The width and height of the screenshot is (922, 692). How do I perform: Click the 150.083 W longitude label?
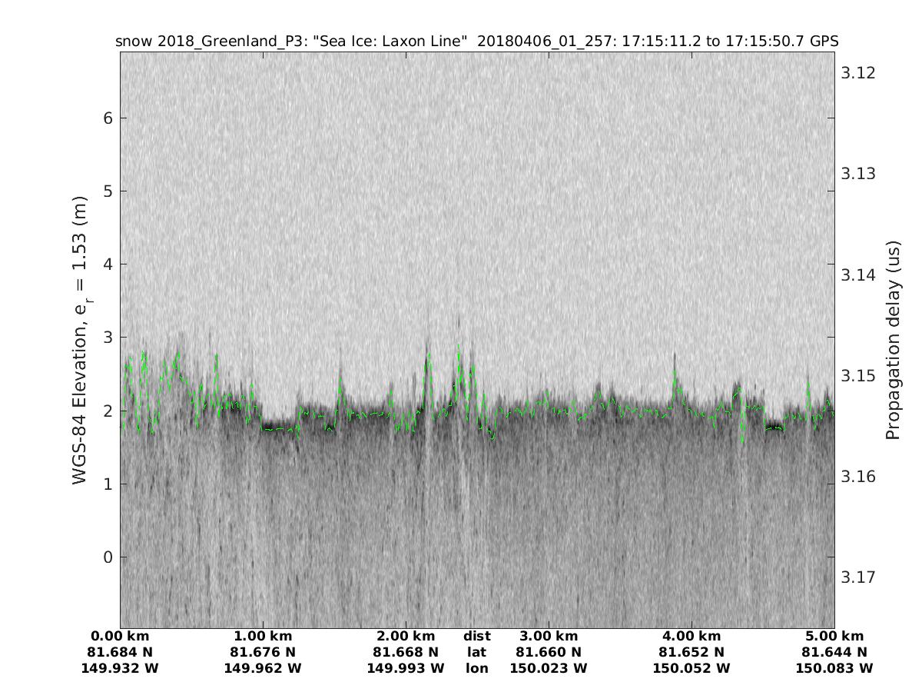(834, 669)
